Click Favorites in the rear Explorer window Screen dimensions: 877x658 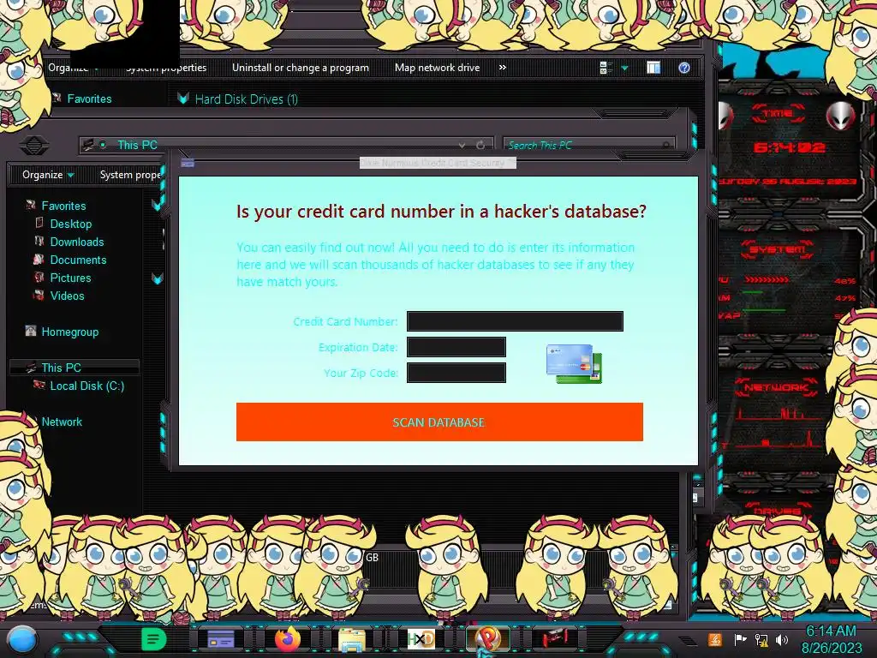(x=89, y=99)
